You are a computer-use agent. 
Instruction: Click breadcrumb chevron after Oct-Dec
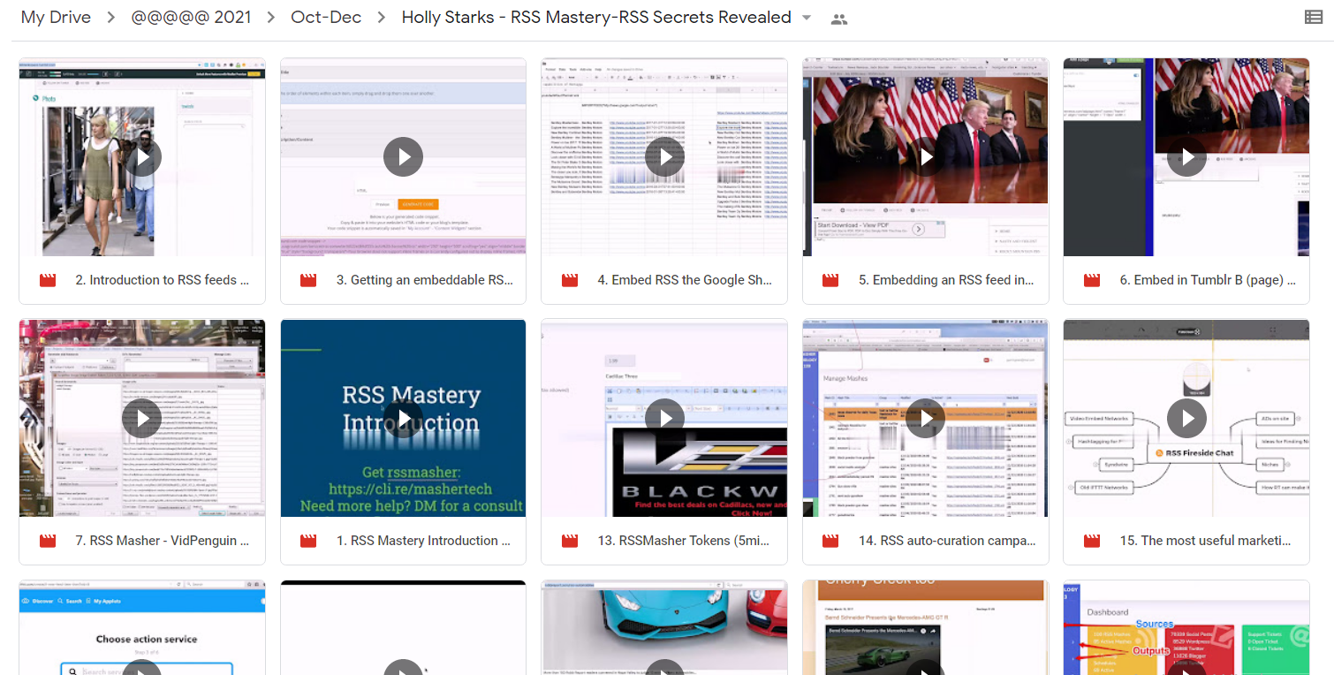[x=382, y=18]
